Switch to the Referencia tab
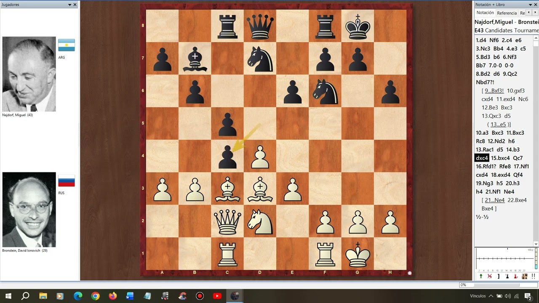Image resolution: width=539 pixels, height=303 pixels. click(507, 13)
